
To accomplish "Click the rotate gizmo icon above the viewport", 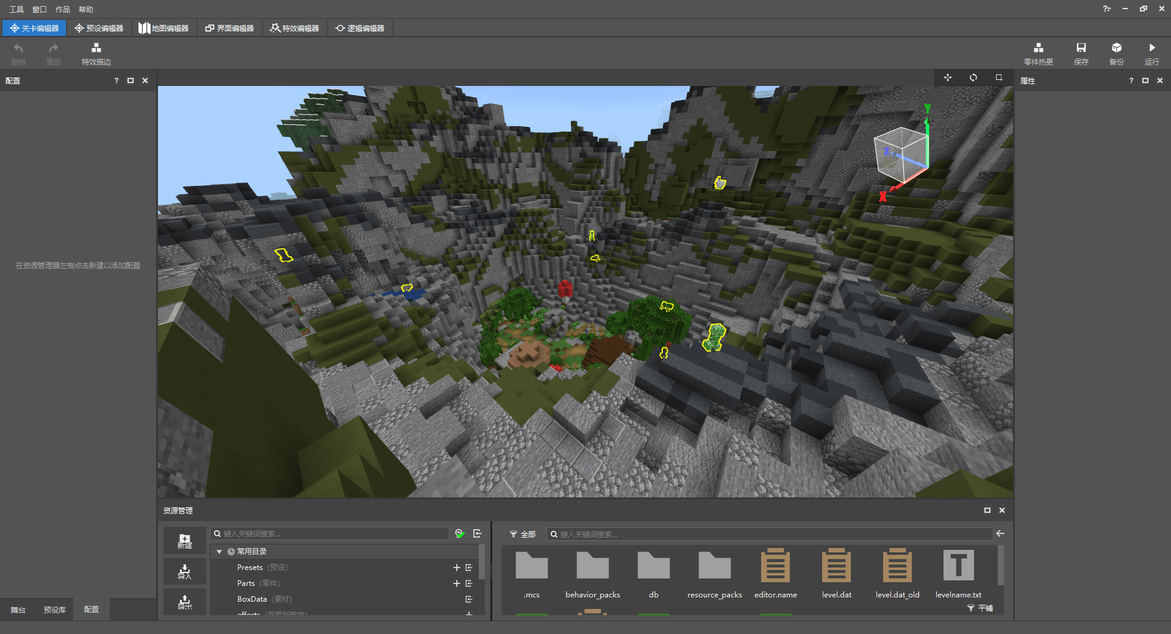I will (973, 77).
